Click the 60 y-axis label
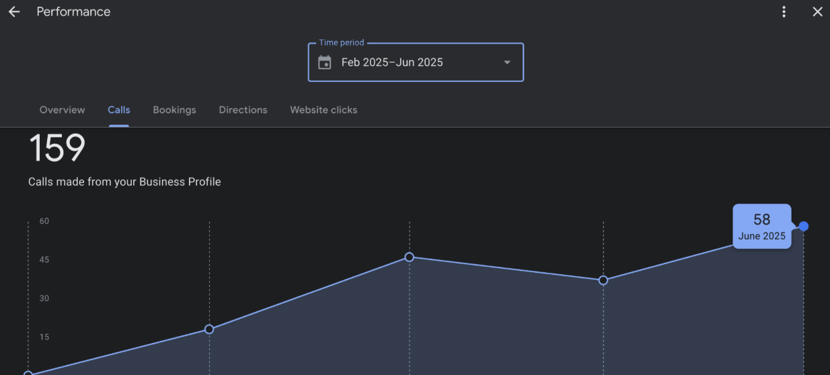The image size is (830, 375). (x=44, y=221)
